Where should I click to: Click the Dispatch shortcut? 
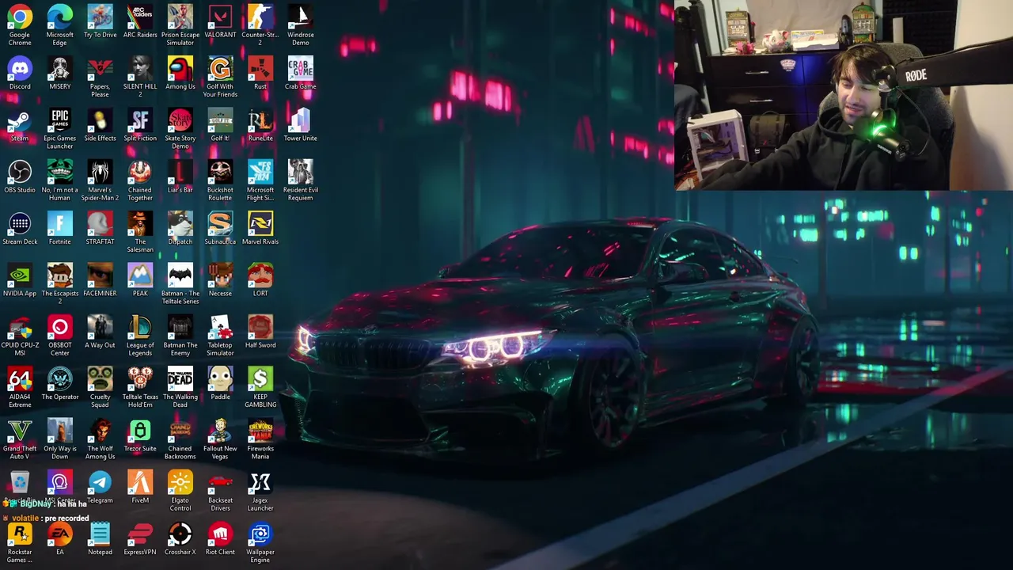180,224
